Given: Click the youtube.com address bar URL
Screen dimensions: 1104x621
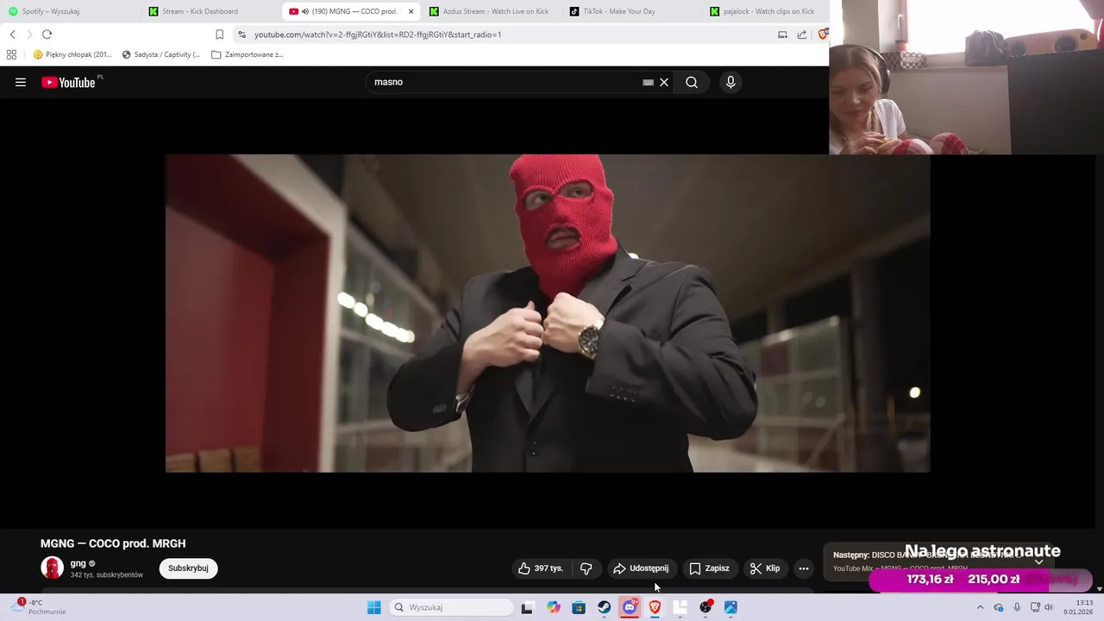Looking at the screenshot, I should [378, 34].
